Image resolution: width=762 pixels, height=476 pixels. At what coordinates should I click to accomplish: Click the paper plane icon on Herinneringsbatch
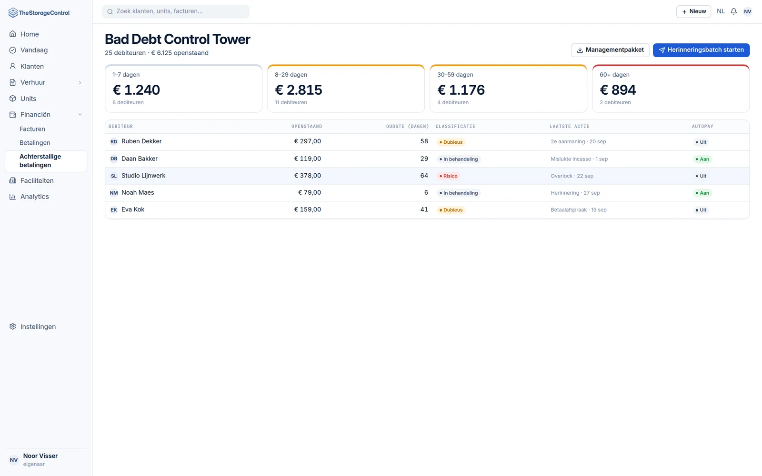coord(662,50)
